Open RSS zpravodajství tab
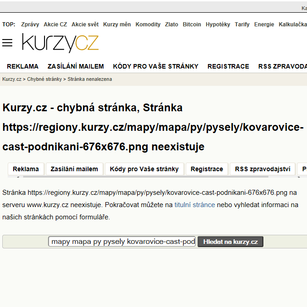The image size is (307, 307). pyautogui.click(x=262, y=169)
